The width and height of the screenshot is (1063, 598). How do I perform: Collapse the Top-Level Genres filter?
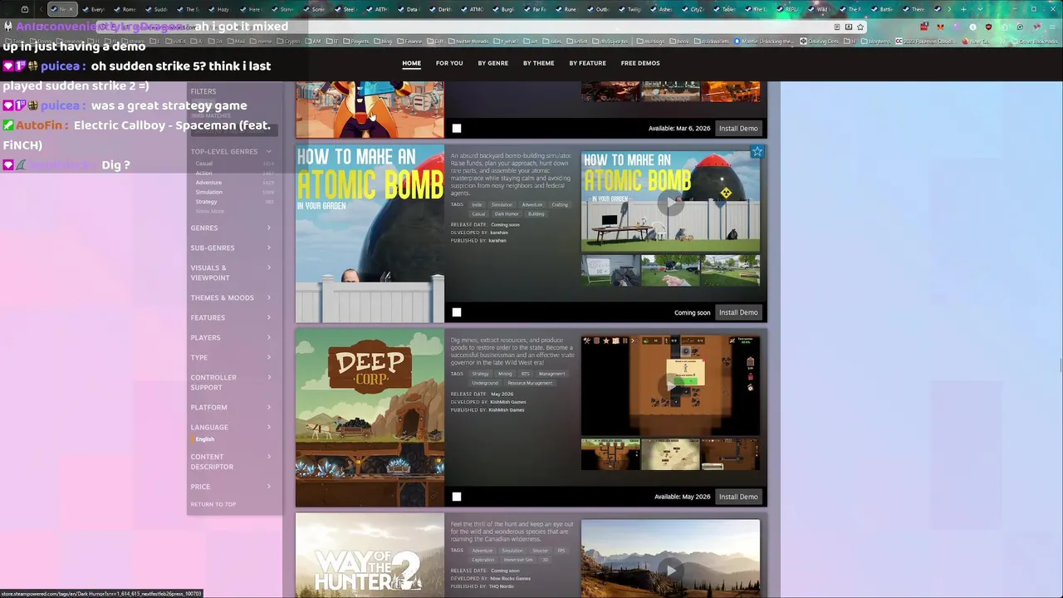pos(231,152)
